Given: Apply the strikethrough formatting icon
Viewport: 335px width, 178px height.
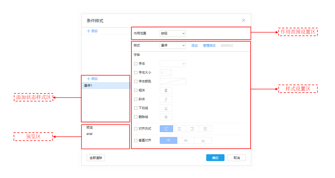Looking at the screenshot, I should [x=166, y=117].
